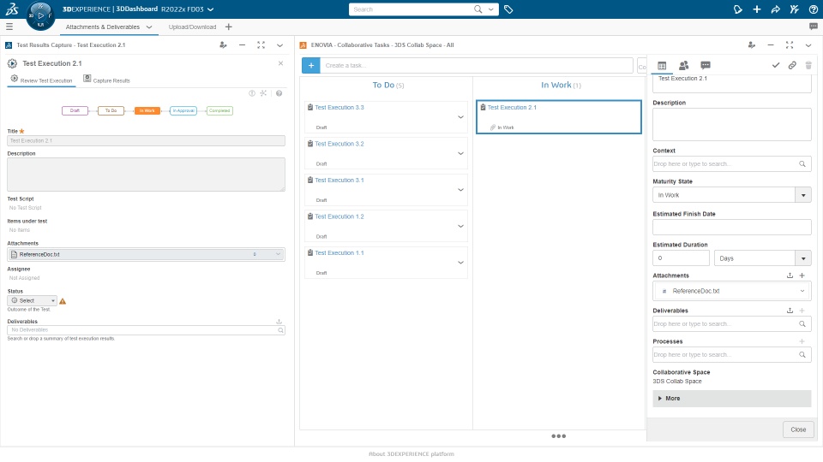Open the Test Execution 1.2 task link
Viewport: 823px width, 462px height.
point(339,216)
